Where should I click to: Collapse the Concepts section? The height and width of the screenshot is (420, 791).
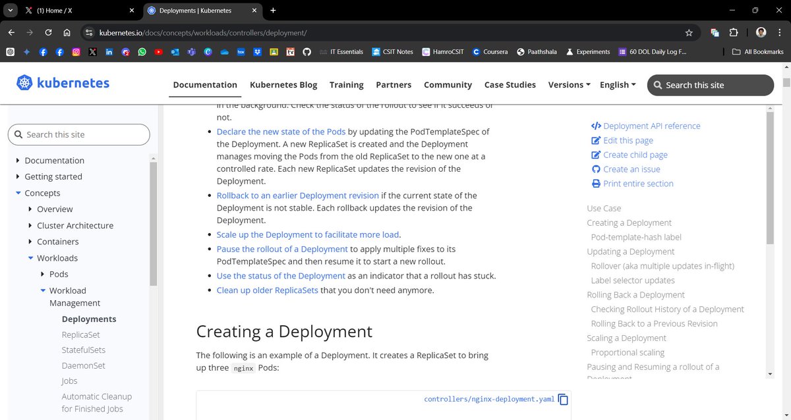tap(18, 193)
